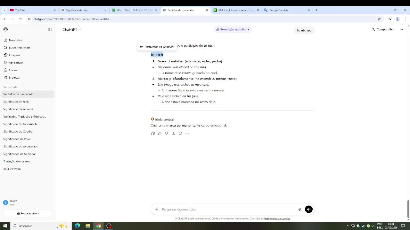Open the tab search dropdown arrow
The height and width of the screenshot is (230, 410).
pos(4,10)
